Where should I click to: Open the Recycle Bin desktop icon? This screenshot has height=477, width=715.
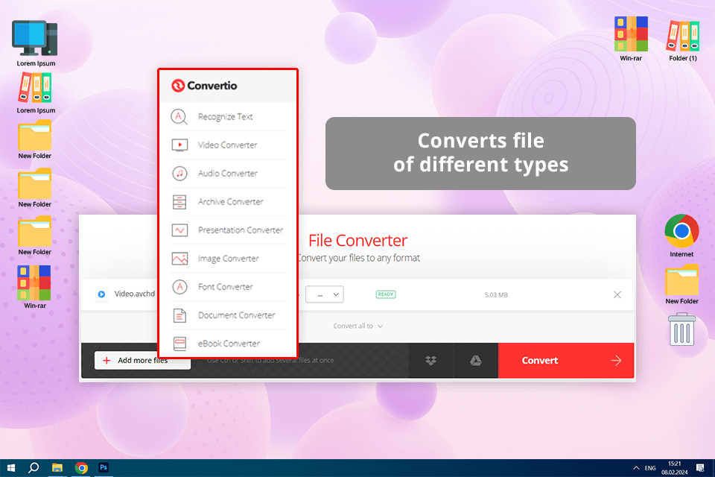(x=681, y=329)
